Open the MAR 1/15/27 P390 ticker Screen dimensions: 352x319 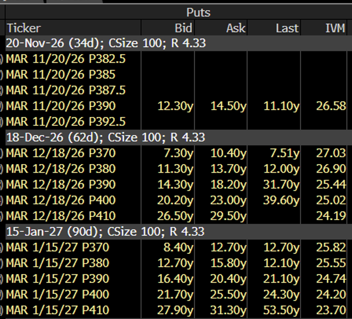click(58, 279)
